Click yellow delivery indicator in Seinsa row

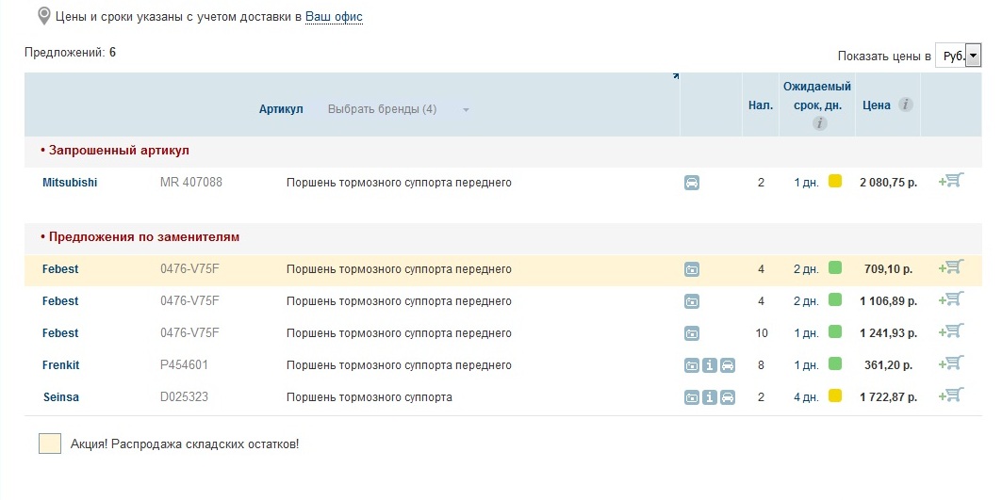(834, 397)
